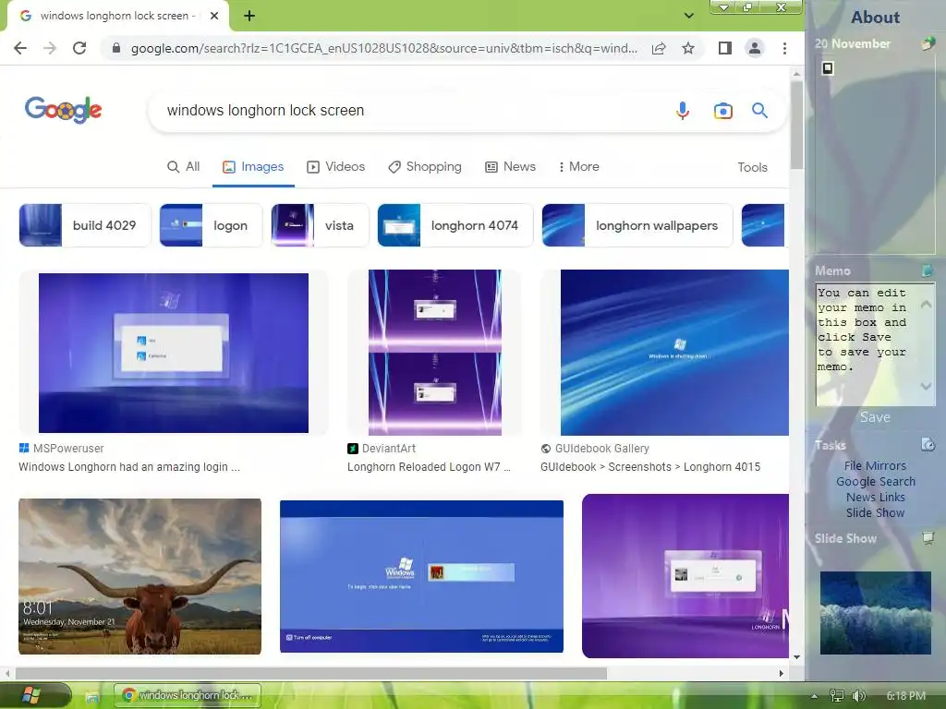Open the 'GUIdebook > Screenshots > Longhorn 4015' link
Image resolution: width=946 pixels, height=709 pixels.
coord(650,466)
